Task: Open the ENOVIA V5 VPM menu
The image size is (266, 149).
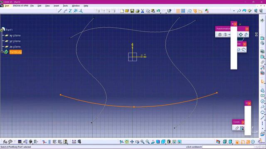Action: [20, 6]
